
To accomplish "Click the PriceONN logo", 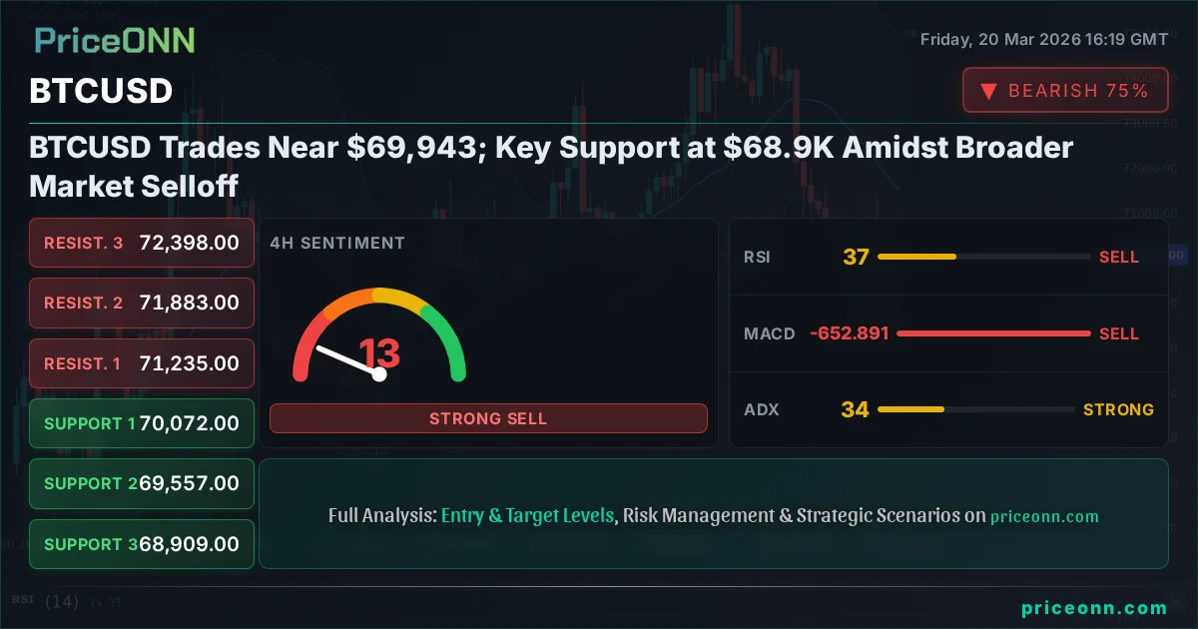I will [x=115, y=41].
